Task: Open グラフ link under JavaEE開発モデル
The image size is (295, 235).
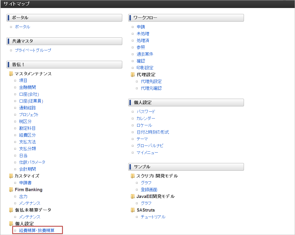Action: point(146,203)
